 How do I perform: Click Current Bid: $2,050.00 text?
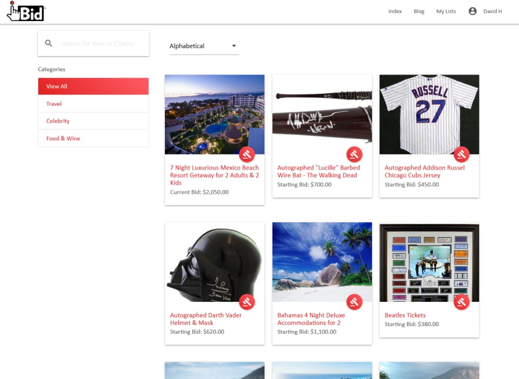tap(199, 192)
